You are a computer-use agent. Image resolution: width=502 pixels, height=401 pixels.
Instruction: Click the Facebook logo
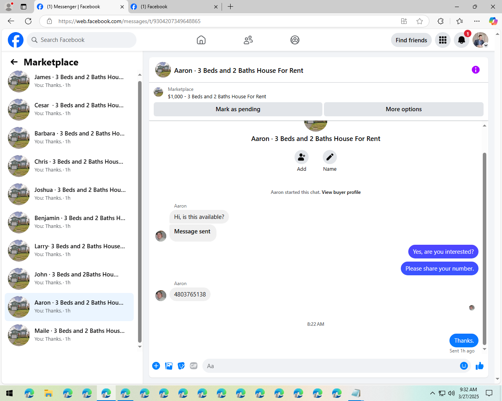(16, 40)
